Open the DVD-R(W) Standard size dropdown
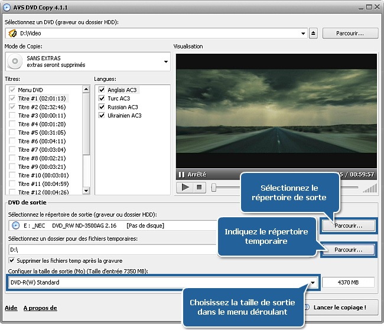Viewport: 384px width, 330px height. point(313,282)
